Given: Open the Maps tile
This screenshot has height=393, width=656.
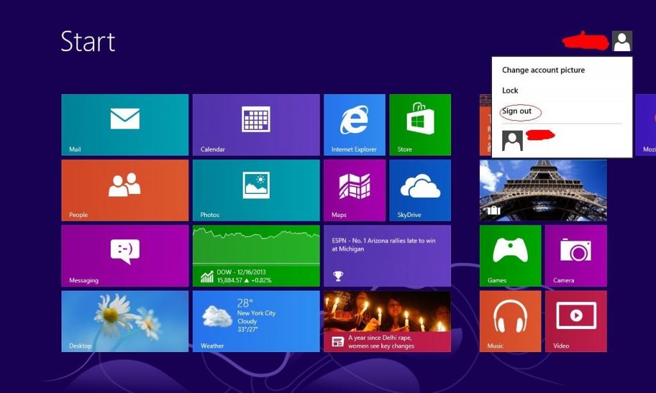Looking at the screenshot, I should (354, 190).
